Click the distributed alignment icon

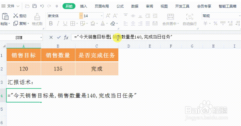coord(155,23)
